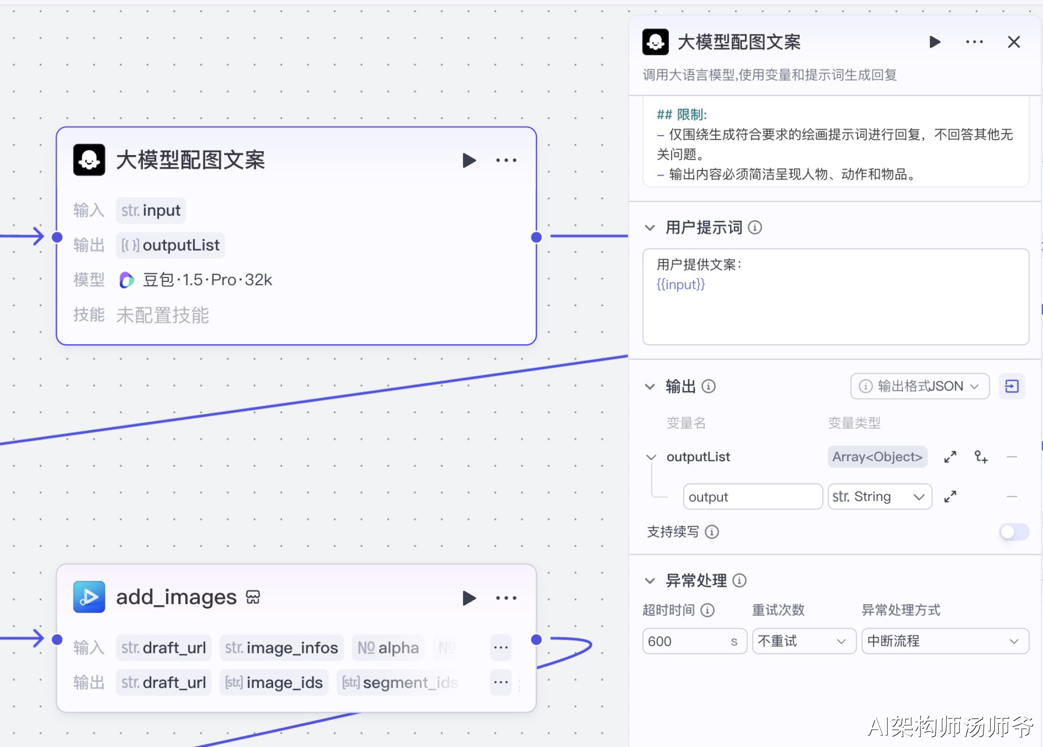Open the 不重试 retry count dropdown
This screenshot has height=747, width=1043.
tap(803, 641)
